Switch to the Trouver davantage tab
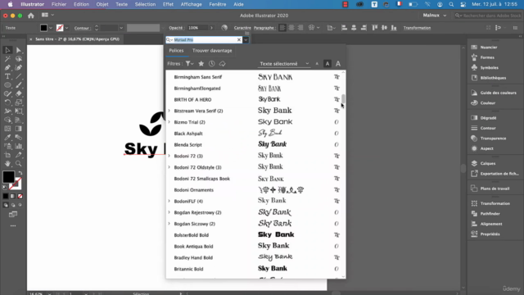 pos(212,51)
